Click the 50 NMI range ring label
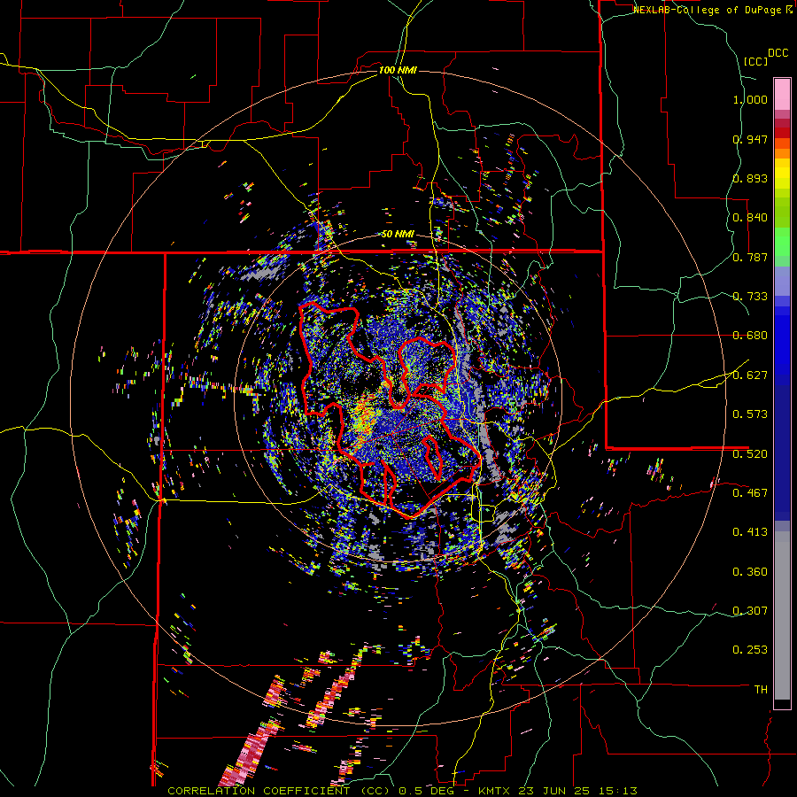Viewport: 797px width, 797px height. (x=398, y=235)
